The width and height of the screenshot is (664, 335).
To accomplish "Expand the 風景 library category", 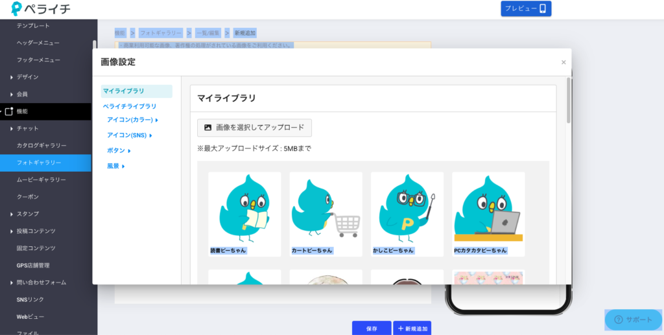I will 115,166.
